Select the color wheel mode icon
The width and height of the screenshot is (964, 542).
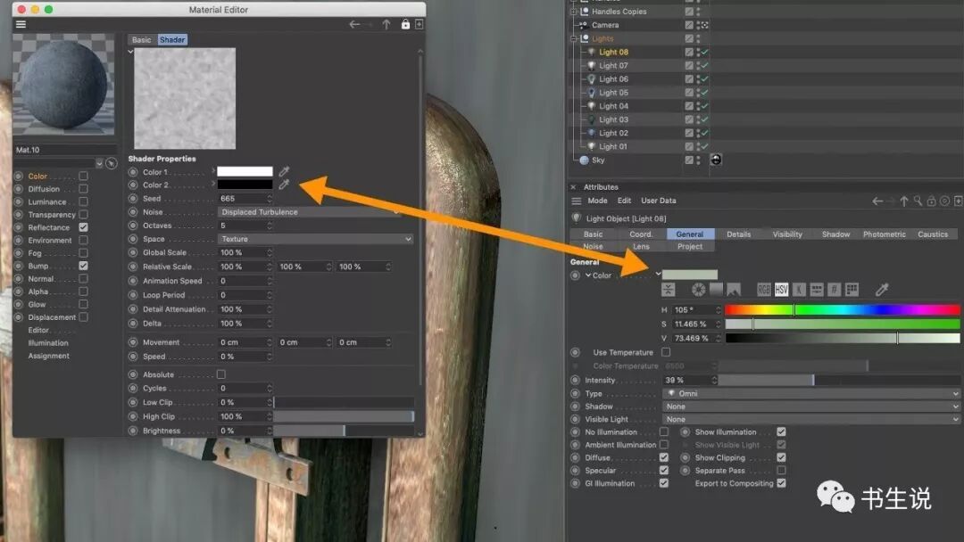(698, 290)
